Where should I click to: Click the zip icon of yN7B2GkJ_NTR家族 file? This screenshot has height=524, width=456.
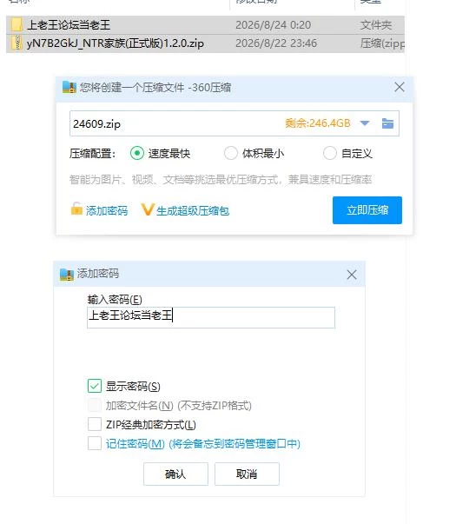tap(17, 43)
